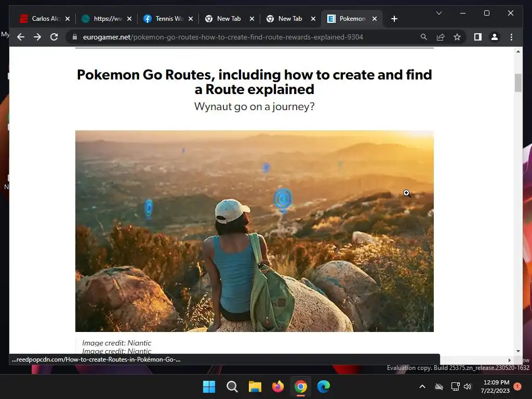Switch to the second New Tab
The image size is (532, 399).
tap(290, 19)
